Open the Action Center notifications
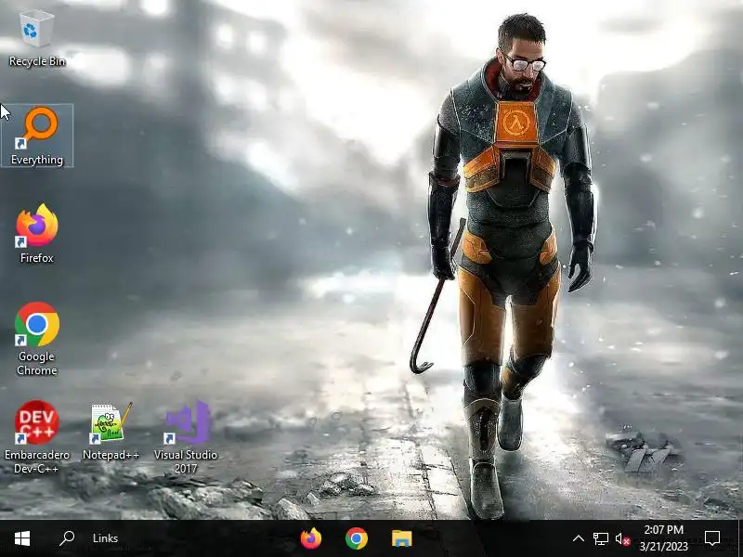 (712, 538)
